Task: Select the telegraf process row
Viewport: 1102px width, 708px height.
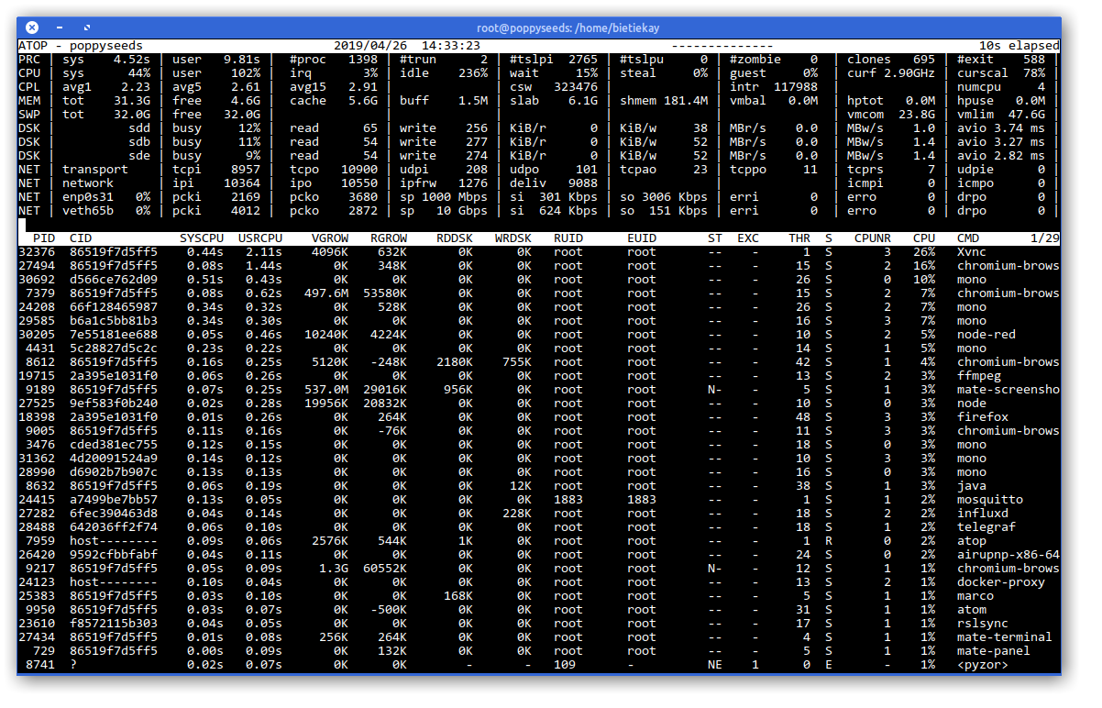Action: point(539,527)
